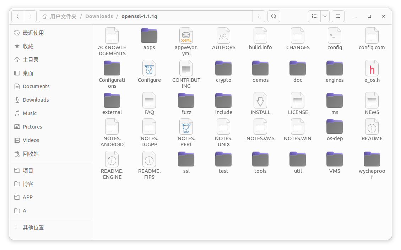
Task: Click the external folder name
Action: coord(112,112)
